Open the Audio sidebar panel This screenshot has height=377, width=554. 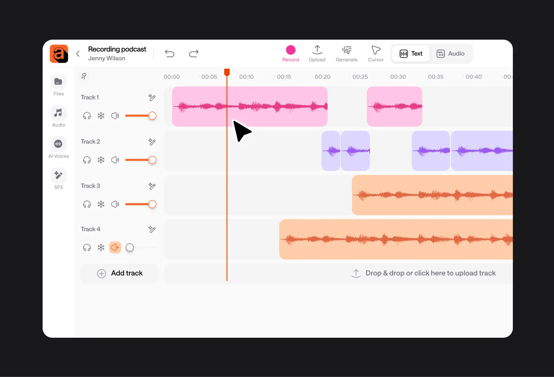pyautogui.click(x=59, y=116)
